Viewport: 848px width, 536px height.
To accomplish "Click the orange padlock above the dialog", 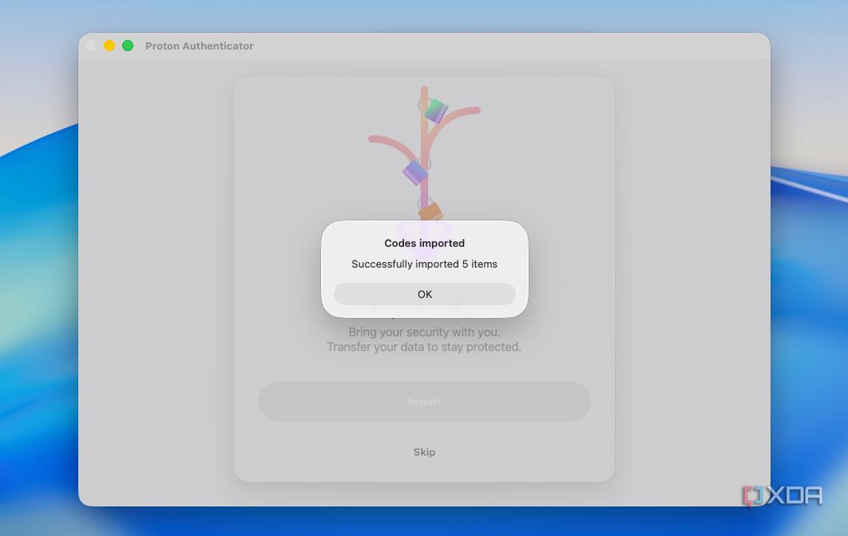I will pyautogui.click(x=430, y=210).
